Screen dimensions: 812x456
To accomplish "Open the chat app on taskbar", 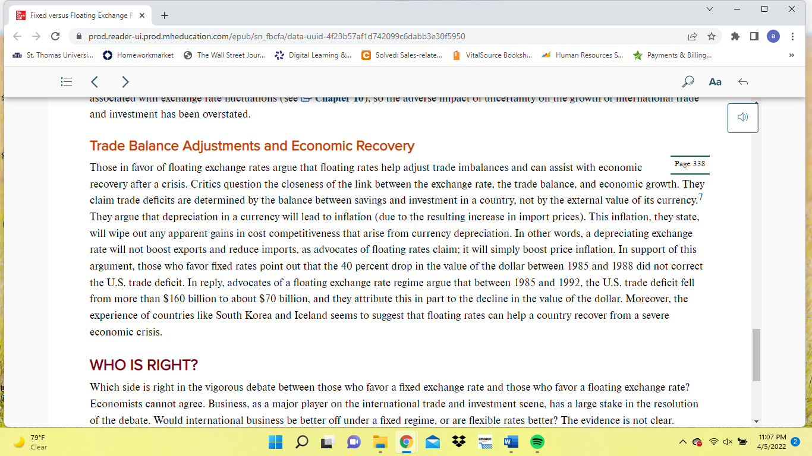I will click(x=354, y=442).
